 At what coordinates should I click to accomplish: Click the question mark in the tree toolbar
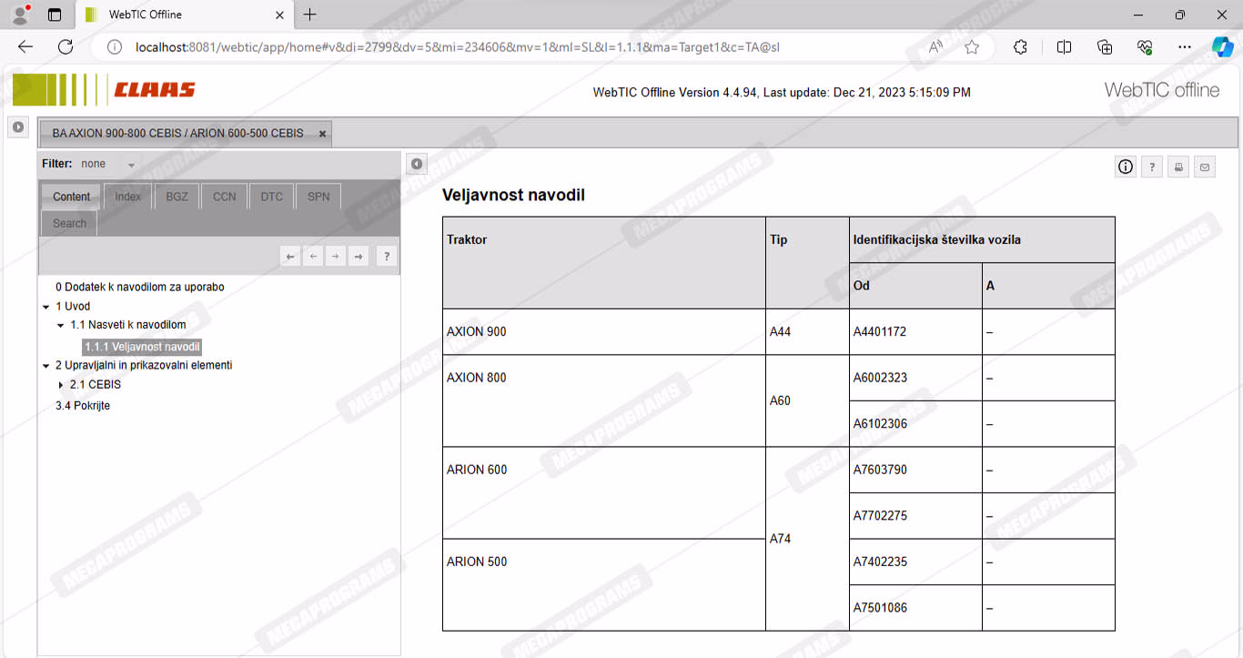387,257
